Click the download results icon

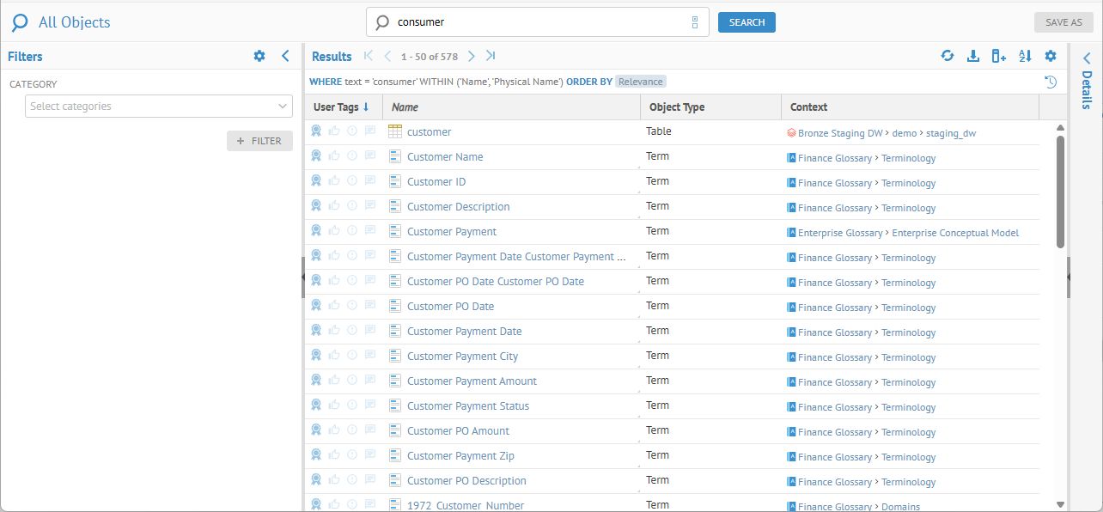point(973,56)
